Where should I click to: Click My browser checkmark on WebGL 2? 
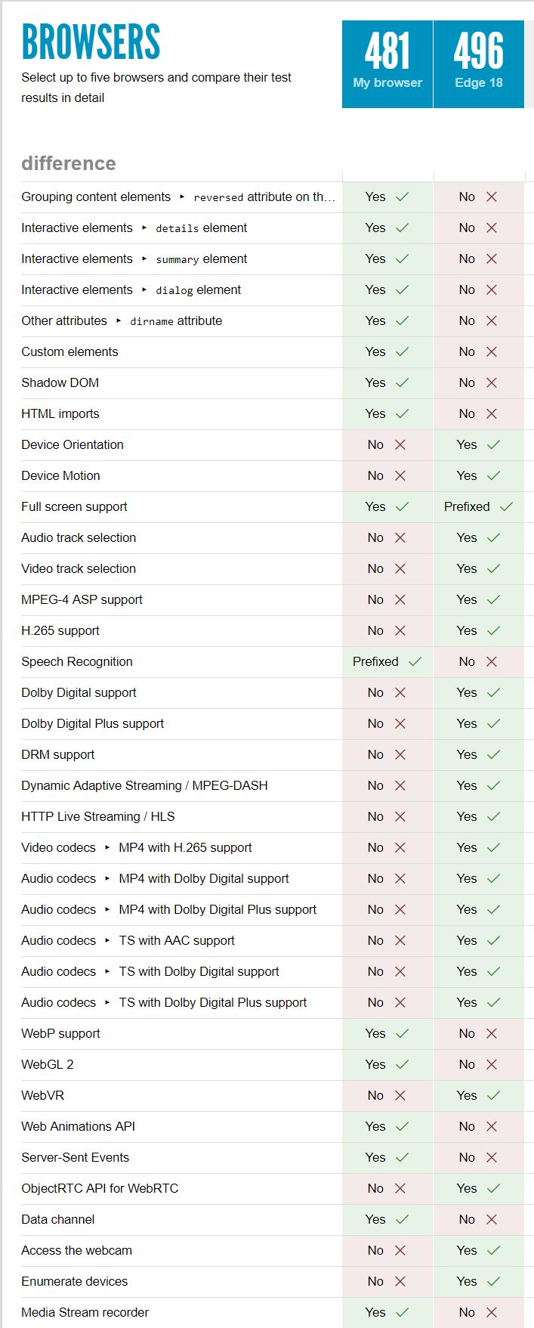[402, 1065]
